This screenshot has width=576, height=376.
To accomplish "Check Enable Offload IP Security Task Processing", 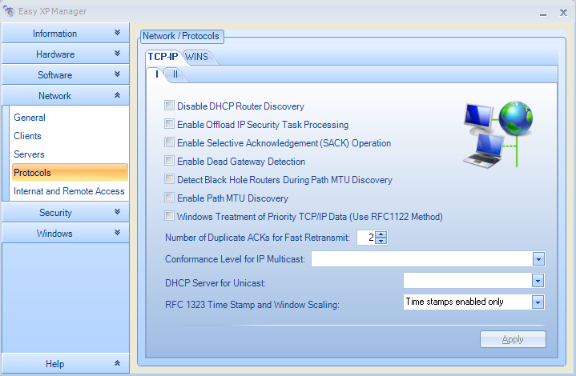I will pyautogui.click(x=169, y=124).
